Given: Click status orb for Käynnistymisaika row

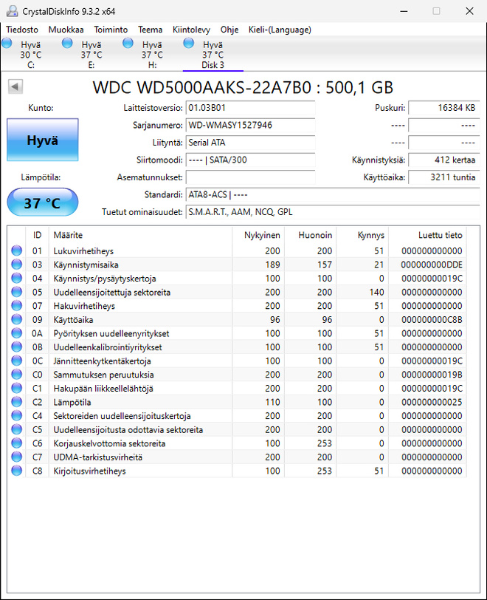Looking at the screenshot, I should 16,265.
